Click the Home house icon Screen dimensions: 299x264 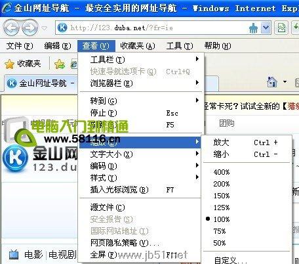tap(272, 82)
